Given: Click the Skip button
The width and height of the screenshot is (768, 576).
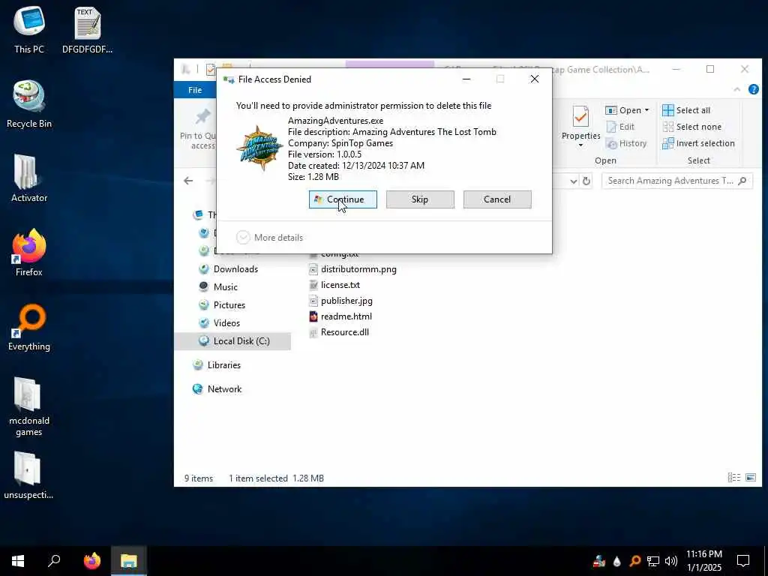Looking at the screenshot, I should 420,199.
